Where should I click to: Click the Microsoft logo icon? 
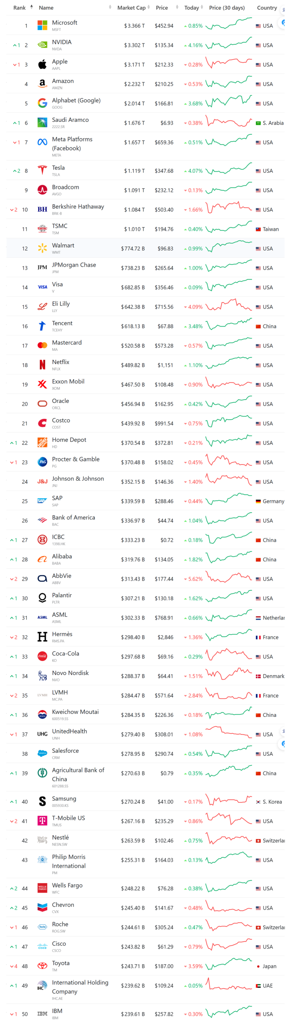42,26
